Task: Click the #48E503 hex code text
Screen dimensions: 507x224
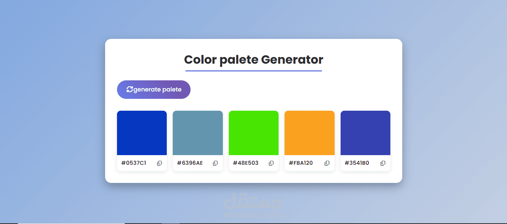Action: pos(246,163)
